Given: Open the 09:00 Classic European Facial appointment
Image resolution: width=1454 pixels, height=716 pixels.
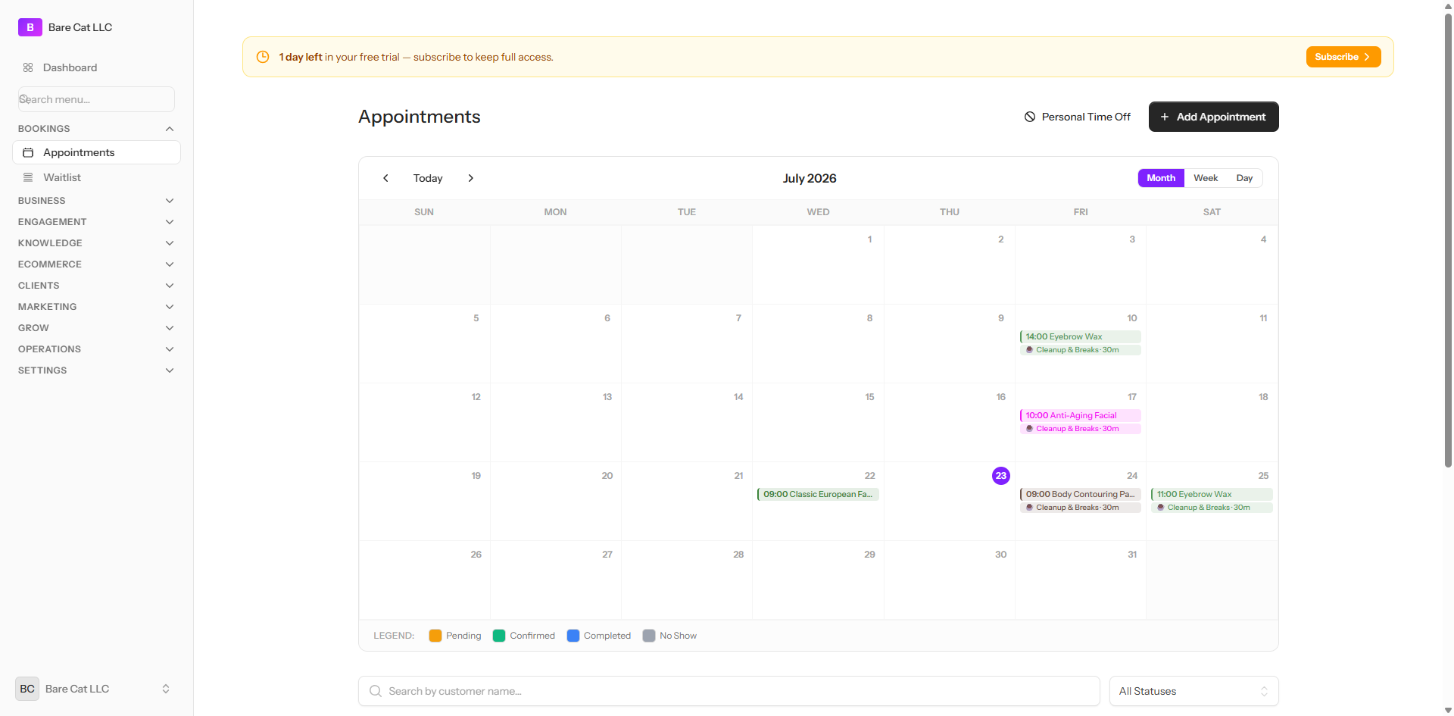Looking at the screenshot, I should (818, 494).
